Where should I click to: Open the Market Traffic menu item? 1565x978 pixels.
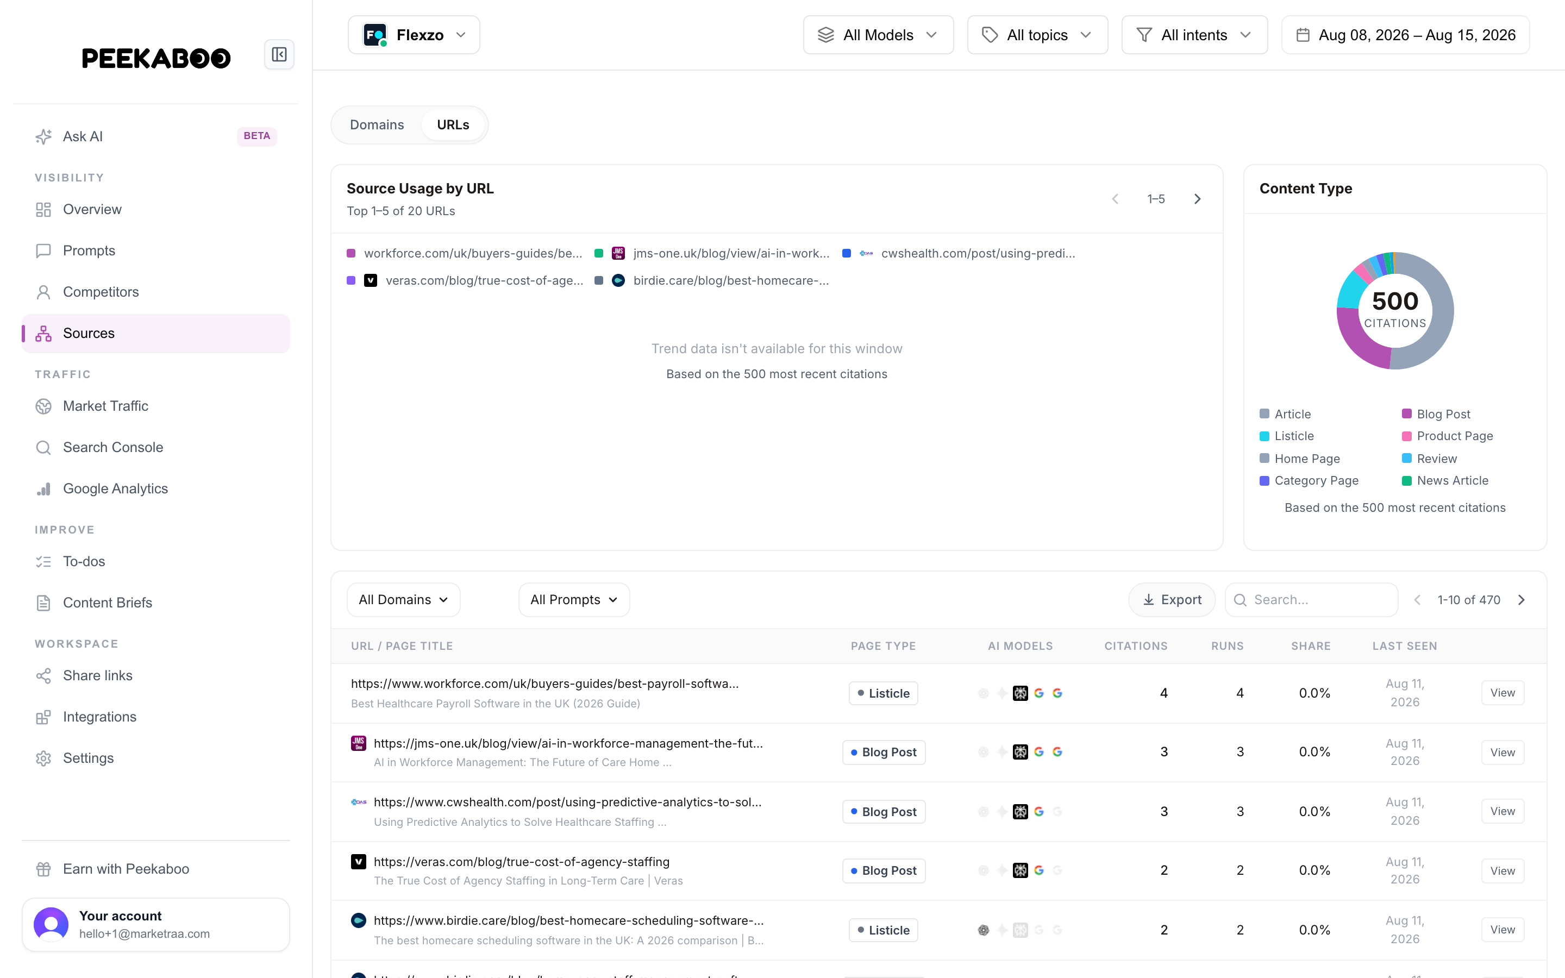tap(156, 406)
